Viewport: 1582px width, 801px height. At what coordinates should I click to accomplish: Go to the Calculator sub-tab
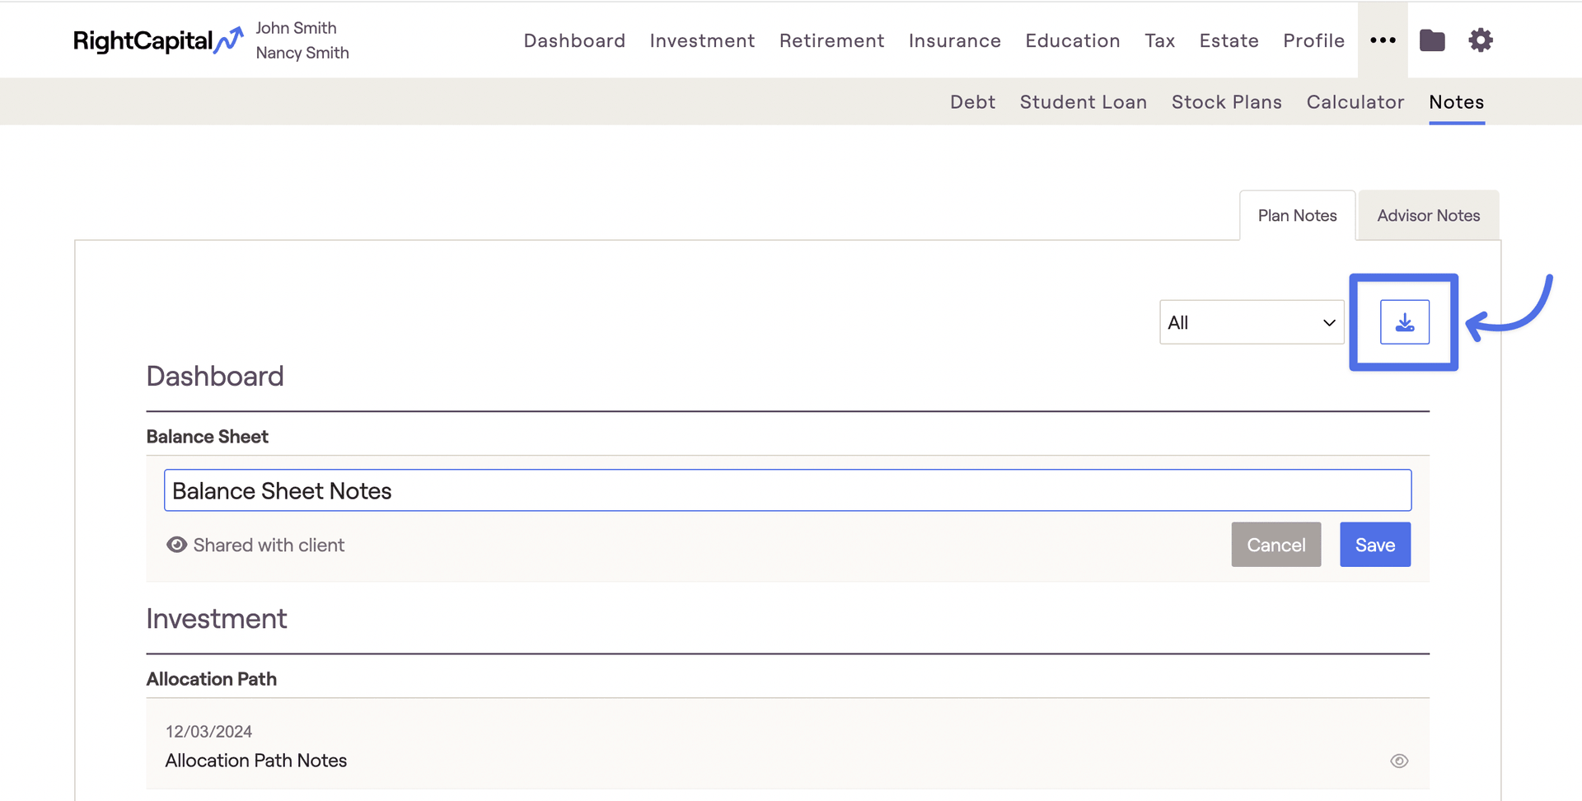(1355, 102)
